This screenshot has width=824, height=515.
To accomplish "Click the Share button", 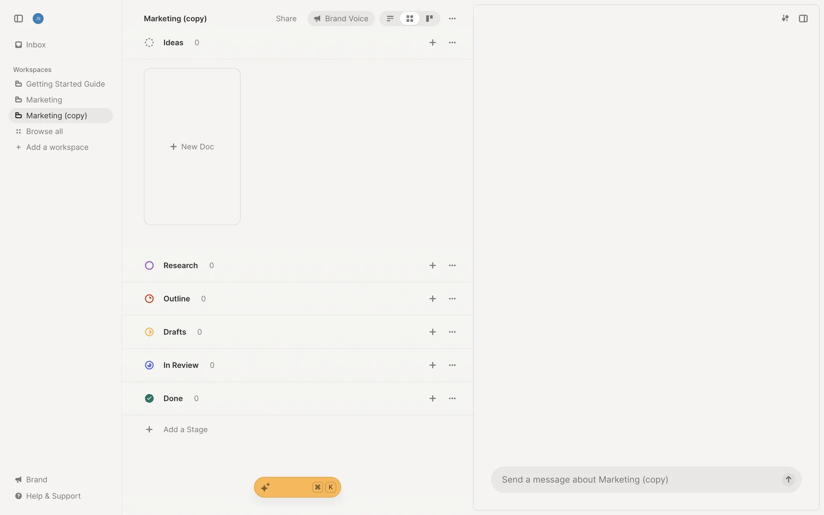I will (286, 18).
